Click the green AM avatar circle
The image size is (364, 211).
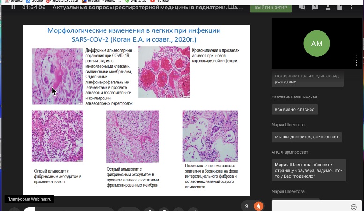(x=317, y=44)
